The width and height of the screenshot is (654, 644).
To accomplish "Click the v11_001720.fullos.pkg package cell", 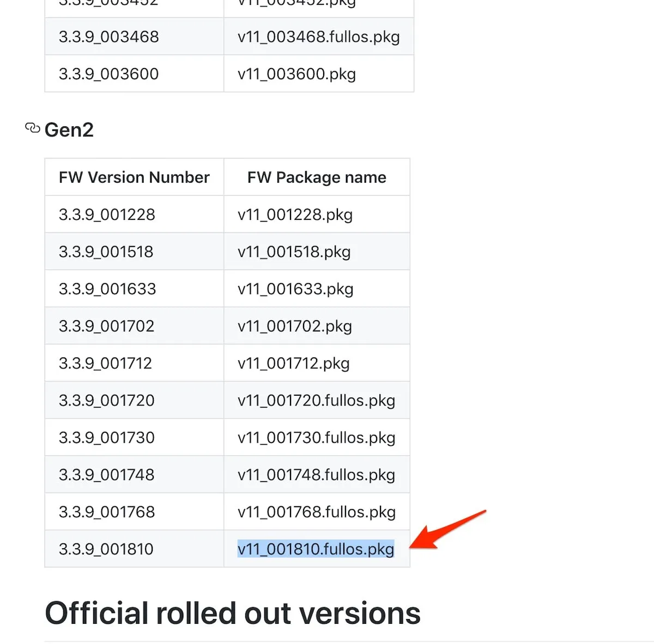I will 316,401.
